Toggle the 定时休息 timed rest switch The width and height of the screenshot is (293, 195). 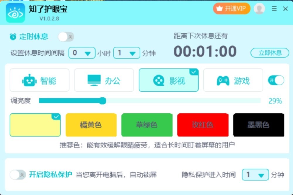click(x=66, y=37)
